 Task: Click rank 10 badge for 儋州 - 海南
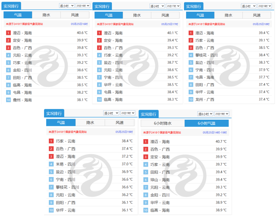point(8,100)
